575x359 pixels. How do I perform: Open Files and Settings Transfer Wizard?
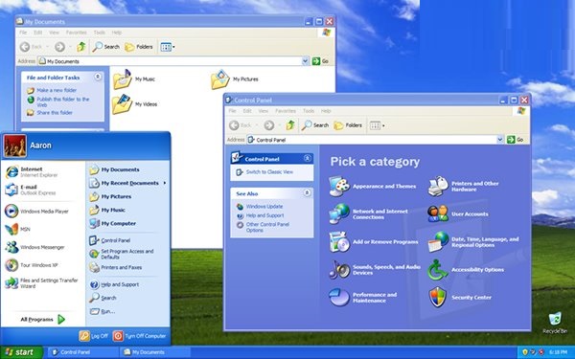(41, 282)
